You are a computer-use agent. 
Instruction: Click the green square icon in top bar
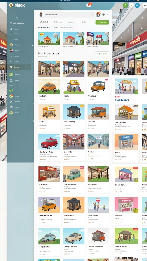coord(125,5)
